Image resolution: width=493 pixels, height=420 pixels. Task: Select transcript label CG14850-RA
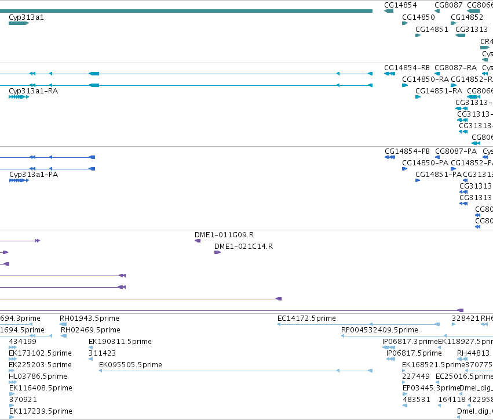click(x=425, y=79)
